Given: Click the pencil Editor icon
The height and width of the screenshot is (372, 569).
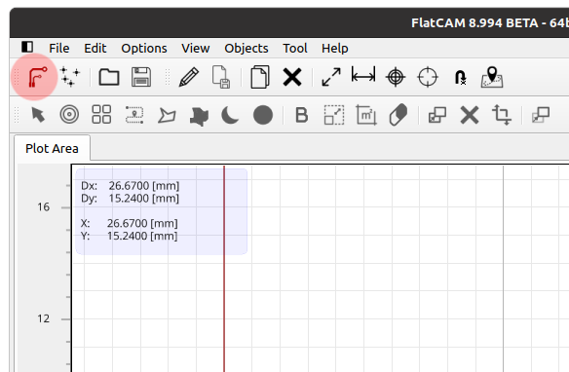Looking at the screenshot, I should 189,77.
